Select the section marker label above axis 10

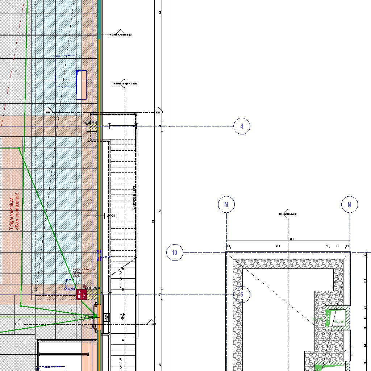coord(288,214)
